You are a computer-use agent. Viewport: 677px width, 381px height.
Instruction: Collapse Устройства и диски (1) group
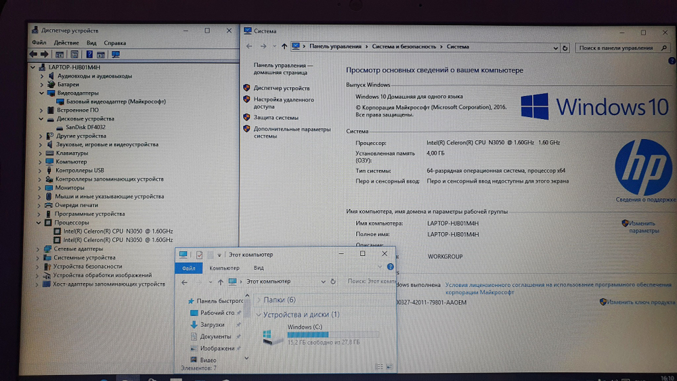[x=258, y=315]
